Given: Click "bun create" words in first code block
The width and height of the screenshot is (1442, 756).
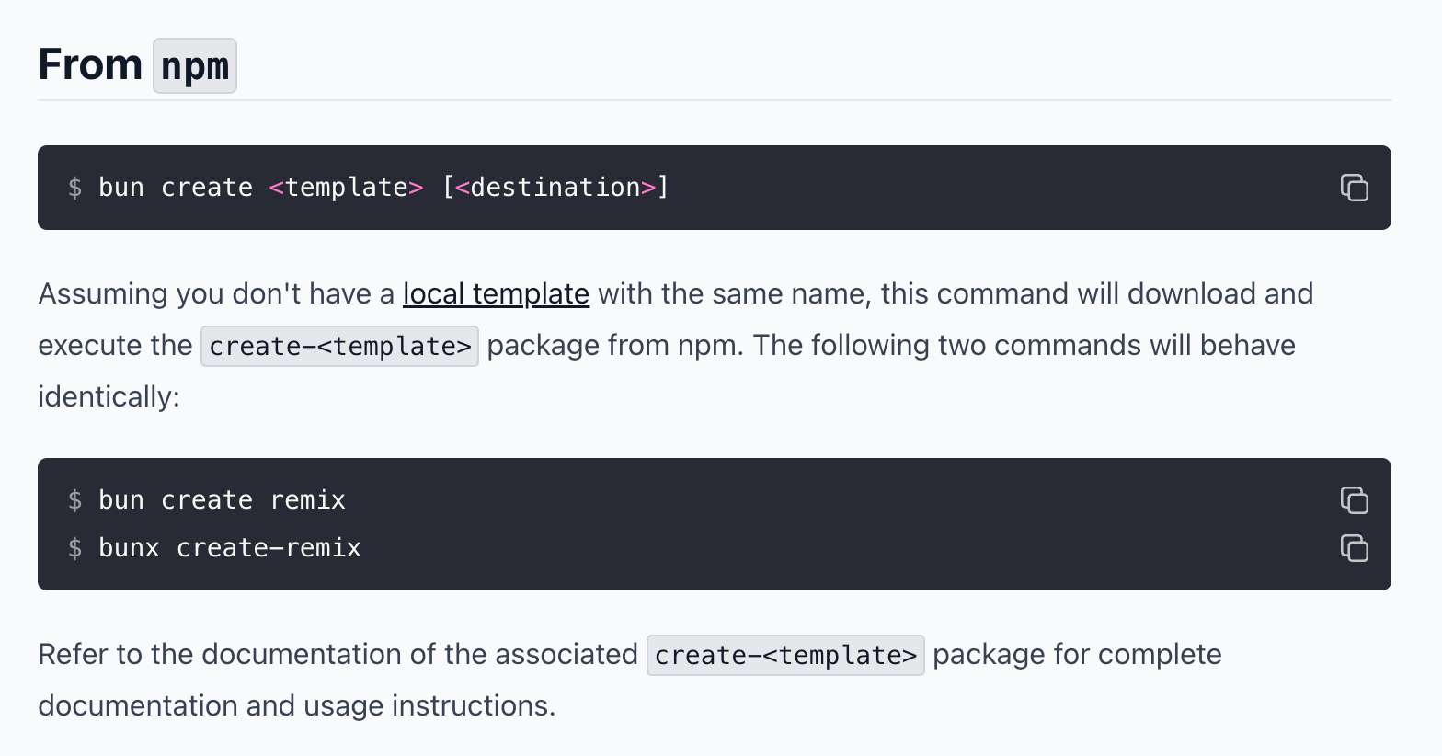Looking at the screenshot, I should pos(175,188).
